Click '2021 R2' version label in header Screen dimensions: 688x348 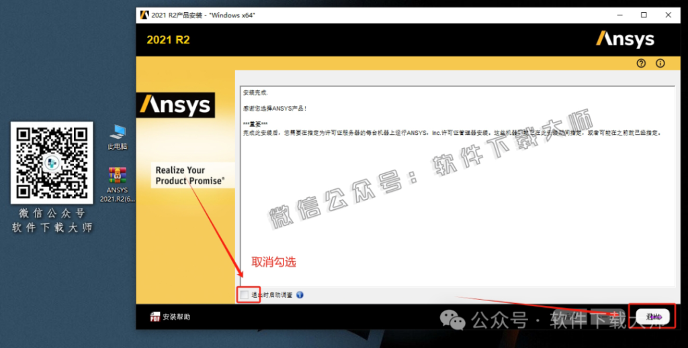tap(168, 40)
